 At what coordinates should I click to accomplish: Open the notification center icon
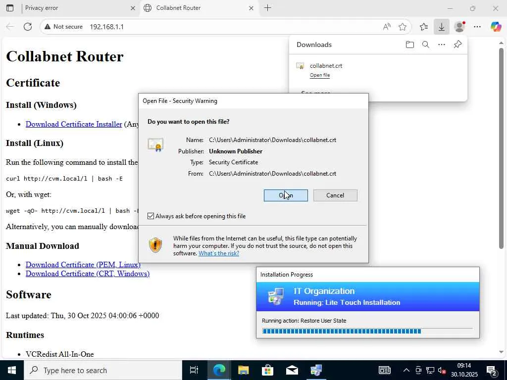coord(492,370)
